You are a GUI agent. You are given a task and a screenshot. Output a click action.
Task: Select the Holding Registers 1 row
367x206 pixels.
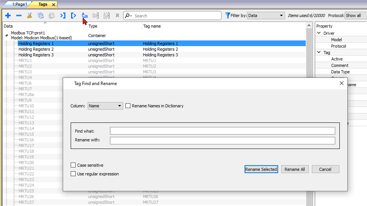pyautogui.click(x=161, y=43)
